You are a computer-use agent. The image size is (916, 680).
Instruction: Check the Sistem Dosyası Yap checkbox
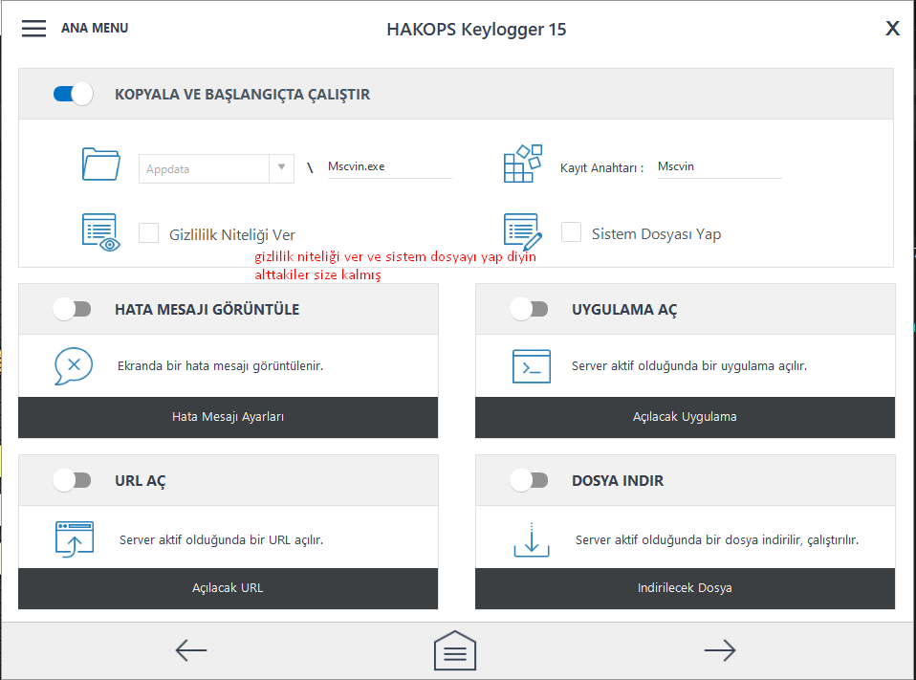click(571, 232)
